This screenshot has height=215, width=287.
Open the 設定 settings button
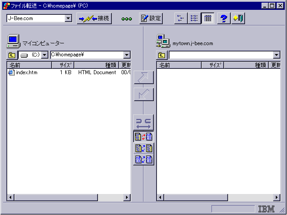click(x=151, y=18)
